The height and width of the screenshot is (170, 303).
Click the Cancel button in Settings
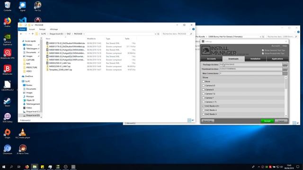point(281,121)
